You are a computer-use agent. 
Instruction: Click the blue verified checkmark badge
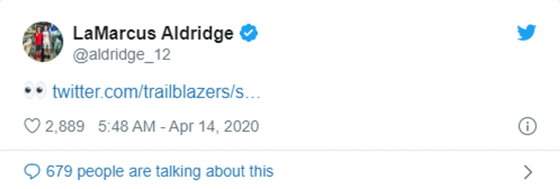[x=249, y=33]
